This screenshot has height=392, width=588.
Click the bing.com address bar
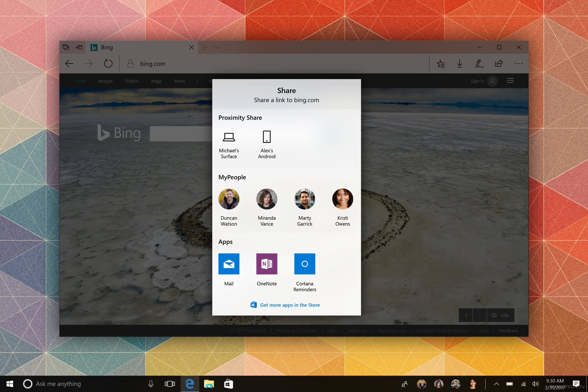(x=274, y=63)
